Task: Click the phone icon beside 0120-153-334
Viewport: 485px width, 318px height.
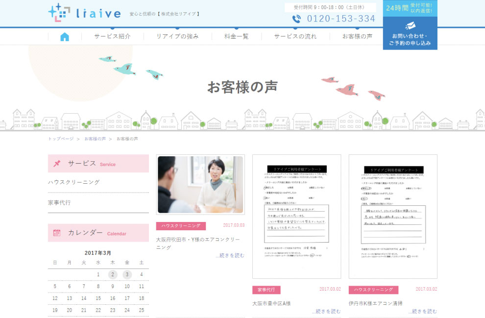Action: (x=296, y=19)
